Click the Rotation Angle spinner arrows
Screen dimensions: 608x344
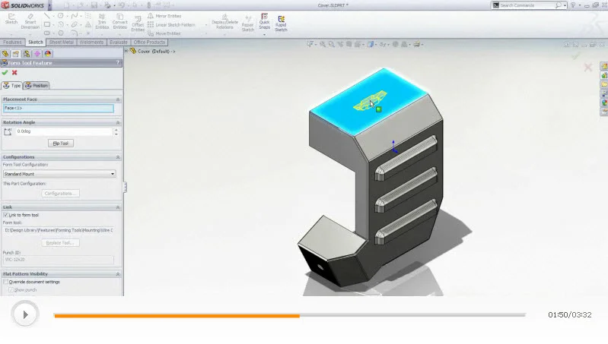pyautogui.click(x=116, y=131)
